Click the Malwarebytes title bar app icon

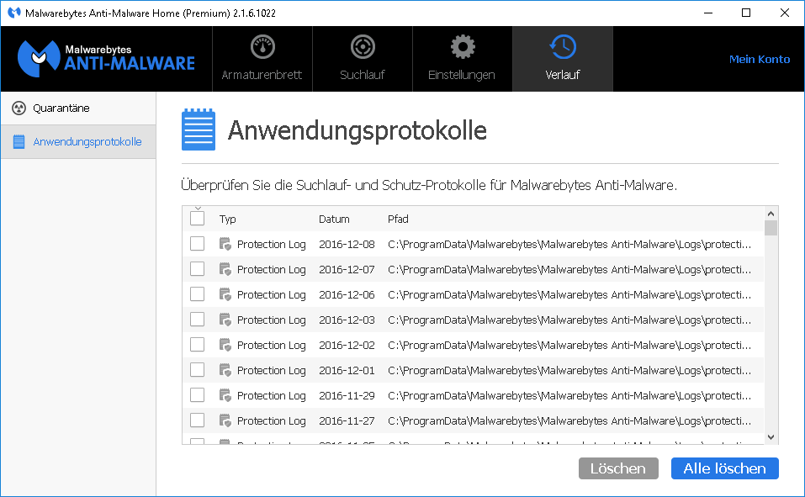13,13
